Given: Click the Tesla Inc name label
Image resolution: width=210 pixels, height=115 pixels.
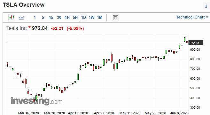Looking at the screenshot, I should click(16, 28).
